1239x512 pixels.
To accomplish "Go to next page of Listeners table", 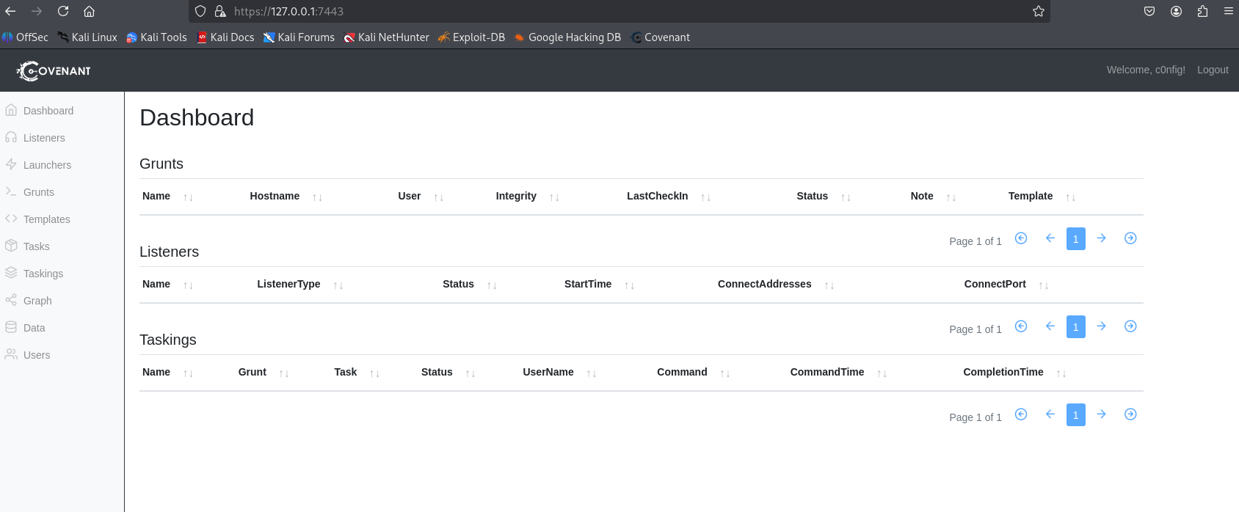I will tap(1101, 326).
